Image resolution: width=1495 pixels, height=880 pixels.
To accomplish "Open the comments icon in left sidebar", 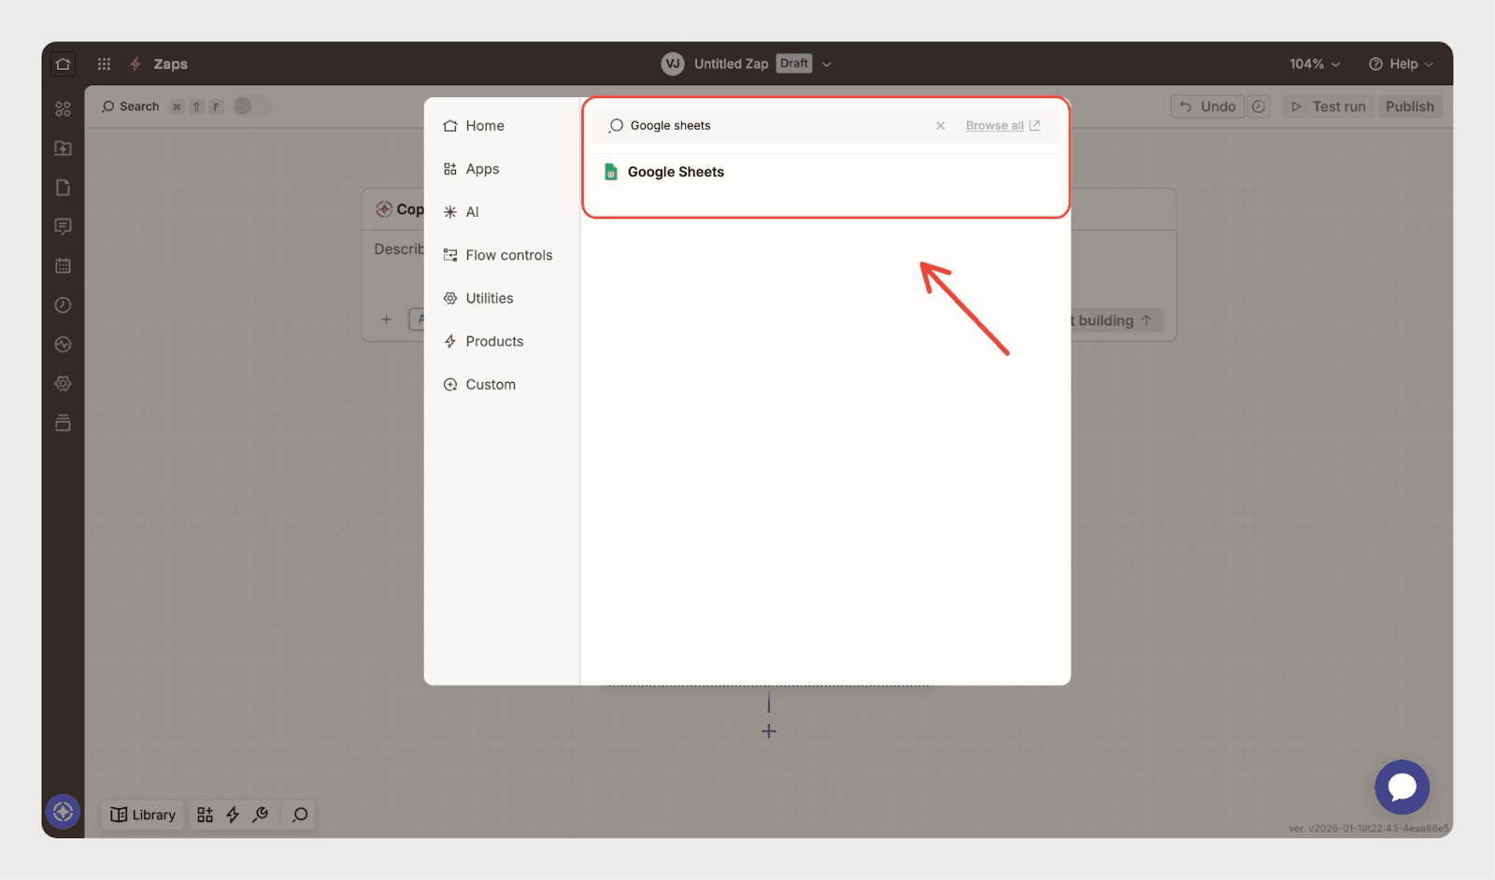I will [x=63, y=226].
